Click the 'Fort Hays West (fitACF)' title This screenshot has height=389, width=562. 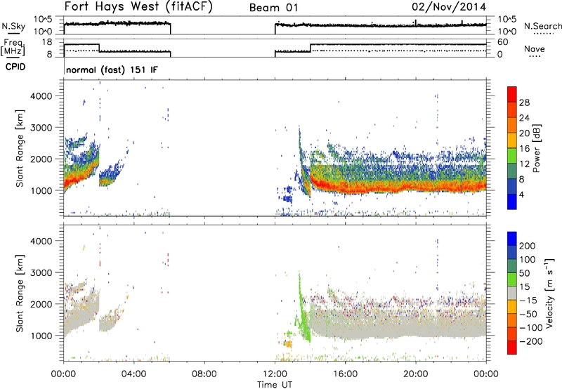138,6
